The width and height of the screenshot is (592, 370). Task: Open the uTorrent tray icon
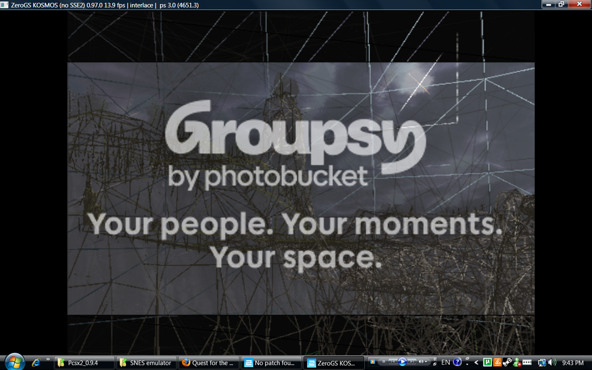[x=487, y=362]
